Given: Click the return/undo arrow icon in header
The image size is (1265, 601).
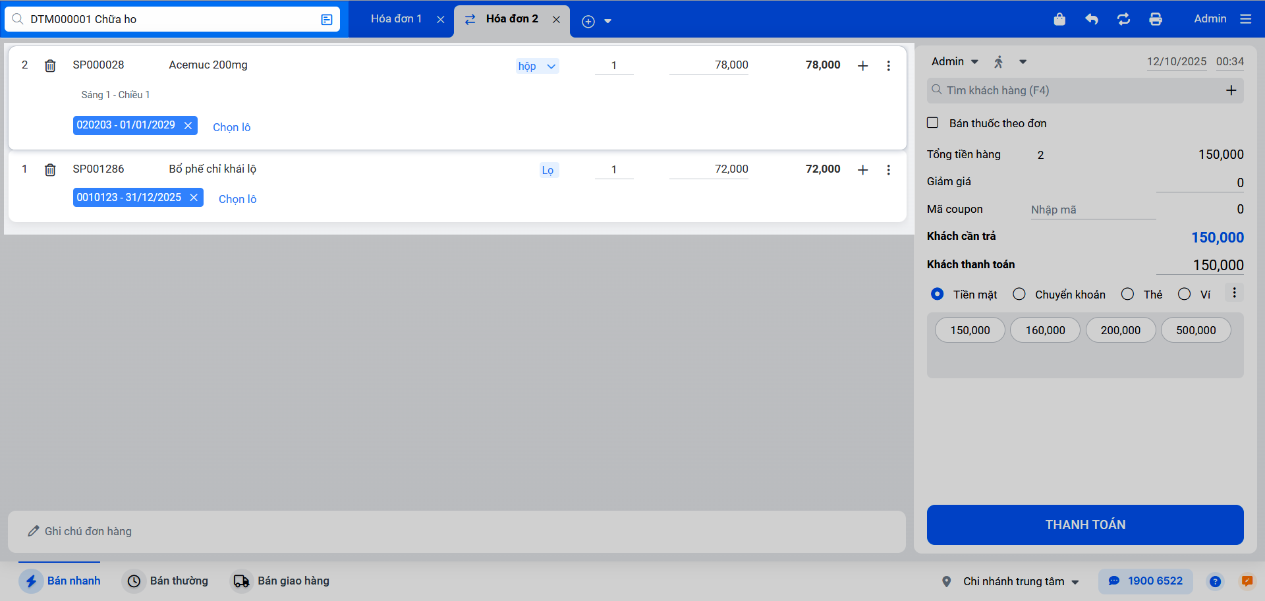Looking at the screenshot, I should (x=1092, y=19).
